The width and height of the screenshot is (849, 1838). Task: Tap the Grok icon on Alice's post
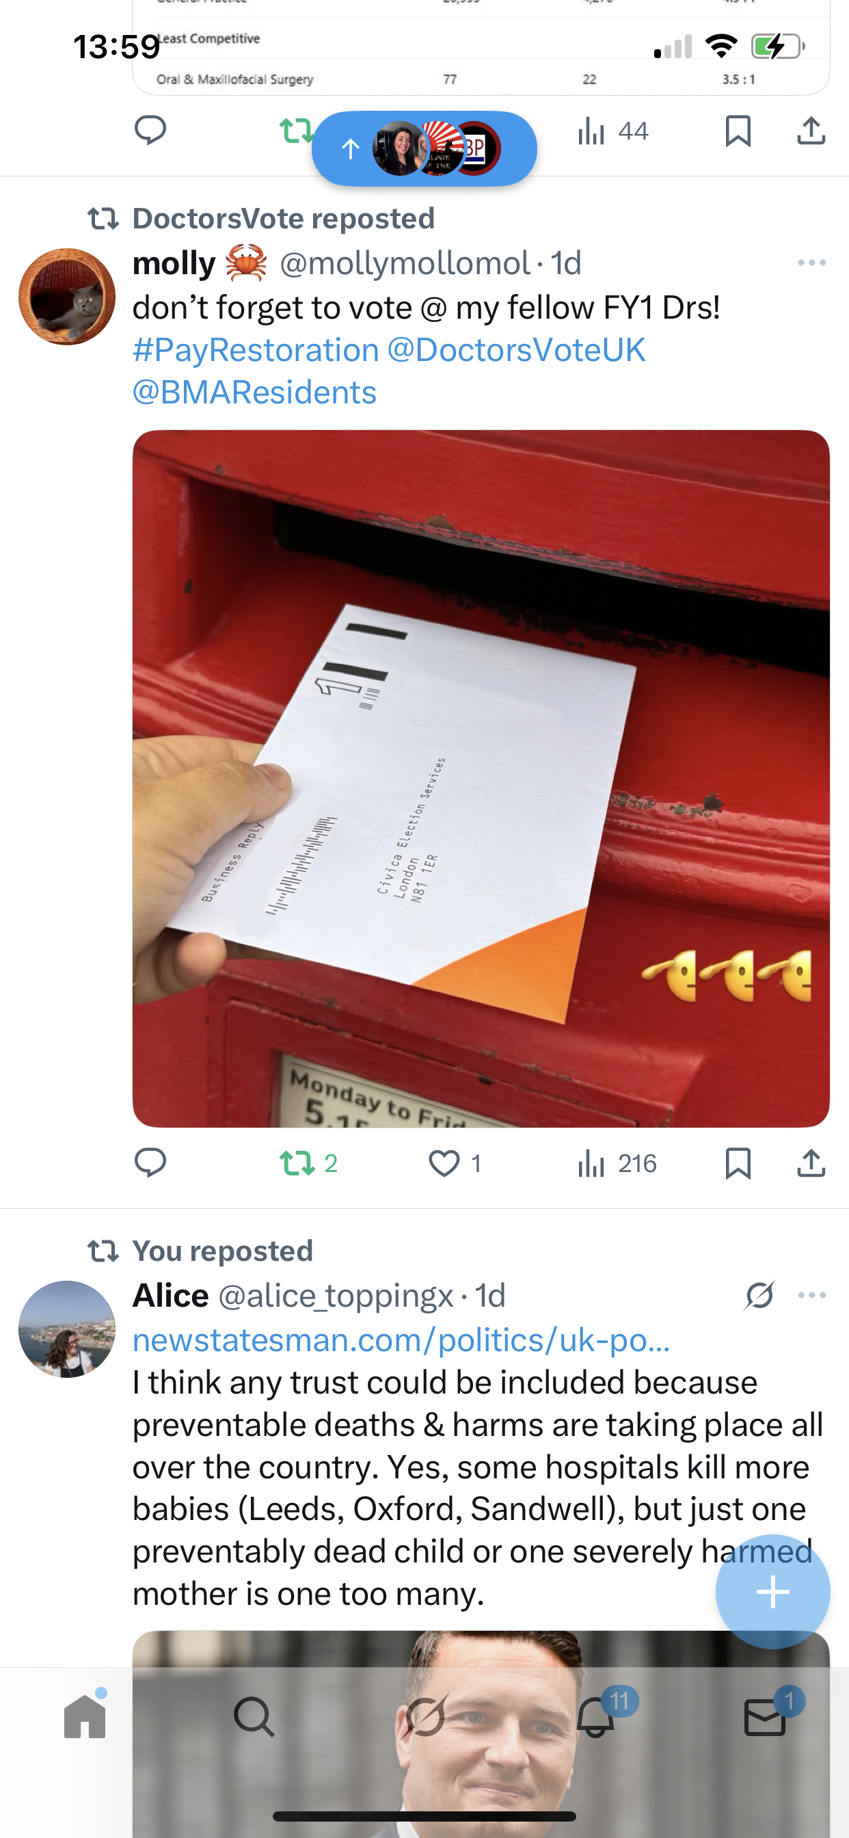[x=759, y=1295]
